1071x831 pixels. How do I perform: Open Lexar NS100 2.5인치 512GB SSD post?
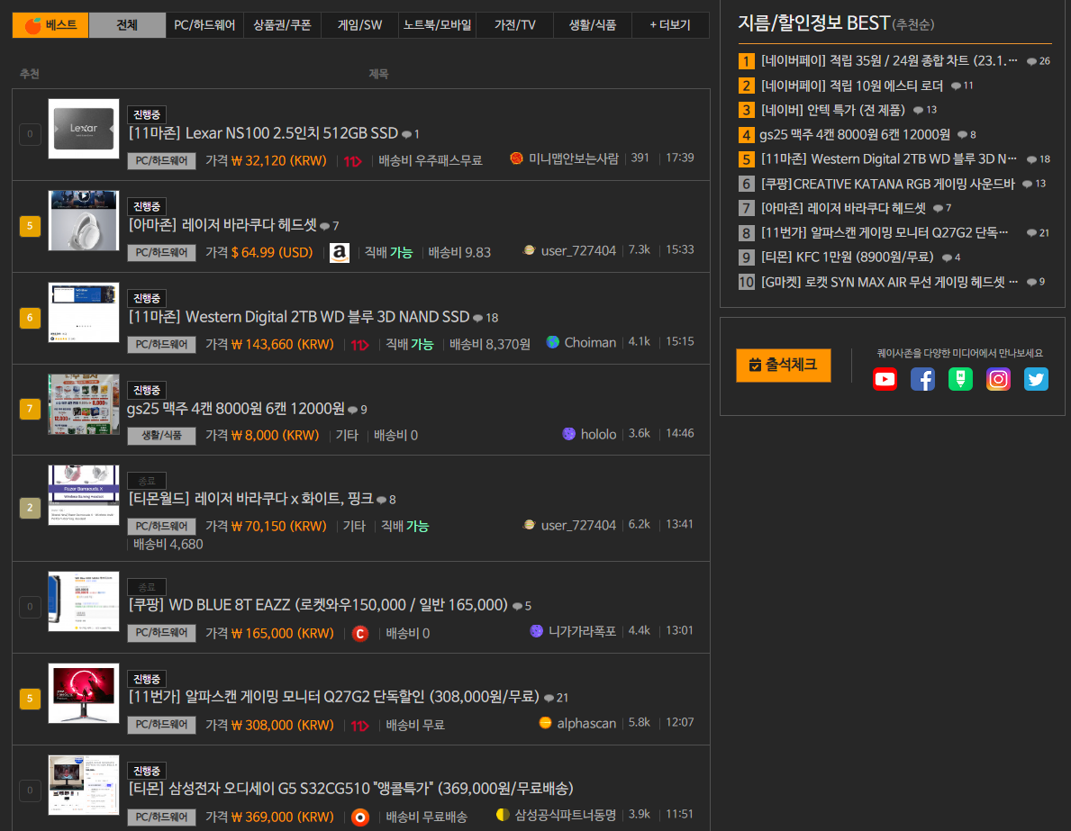point(264,133)
